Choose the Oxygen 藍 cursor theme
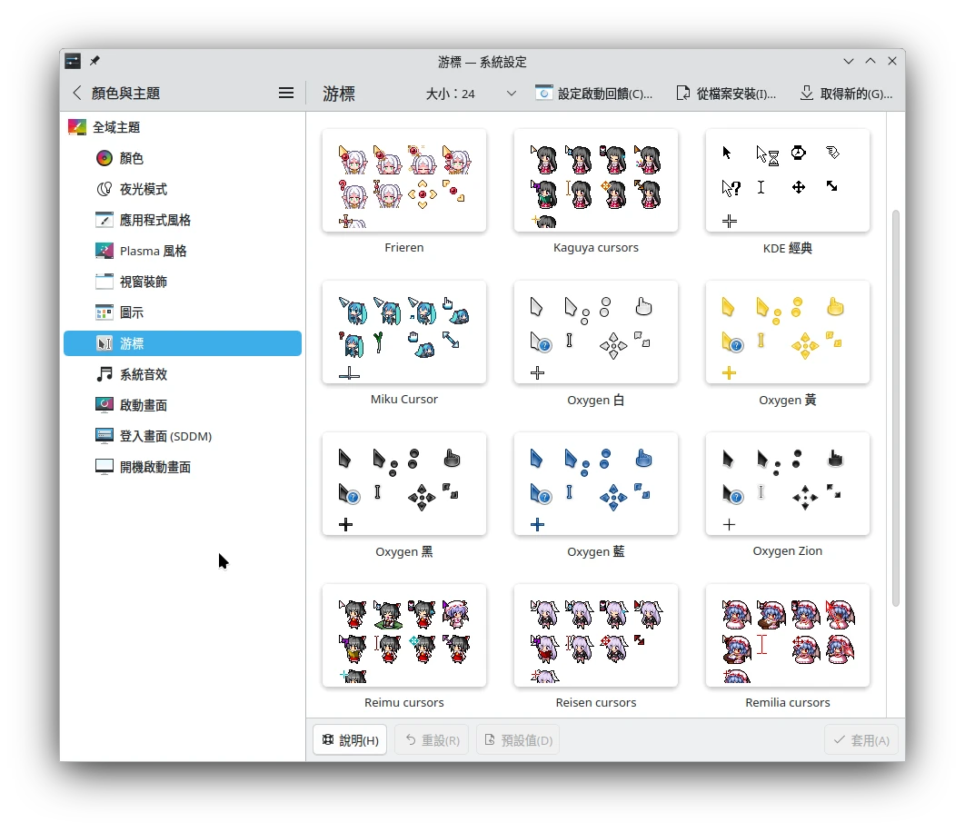Viewport: 965px width, 832px height. [596, 484]
